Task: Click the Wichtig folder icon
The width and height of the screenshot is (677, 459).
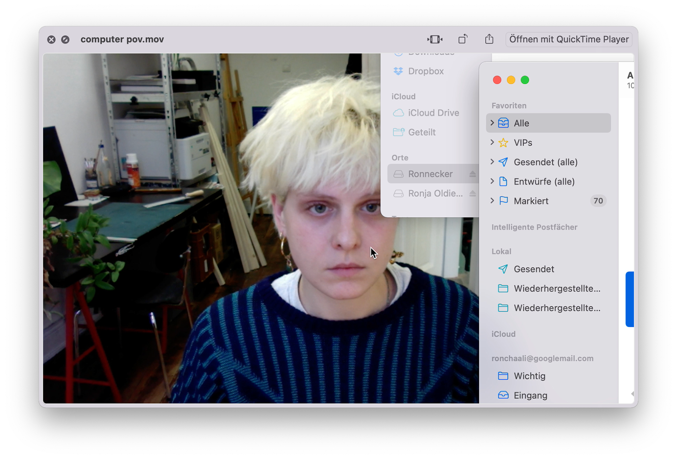Action: pyautogui.click(x=504, y=376)
